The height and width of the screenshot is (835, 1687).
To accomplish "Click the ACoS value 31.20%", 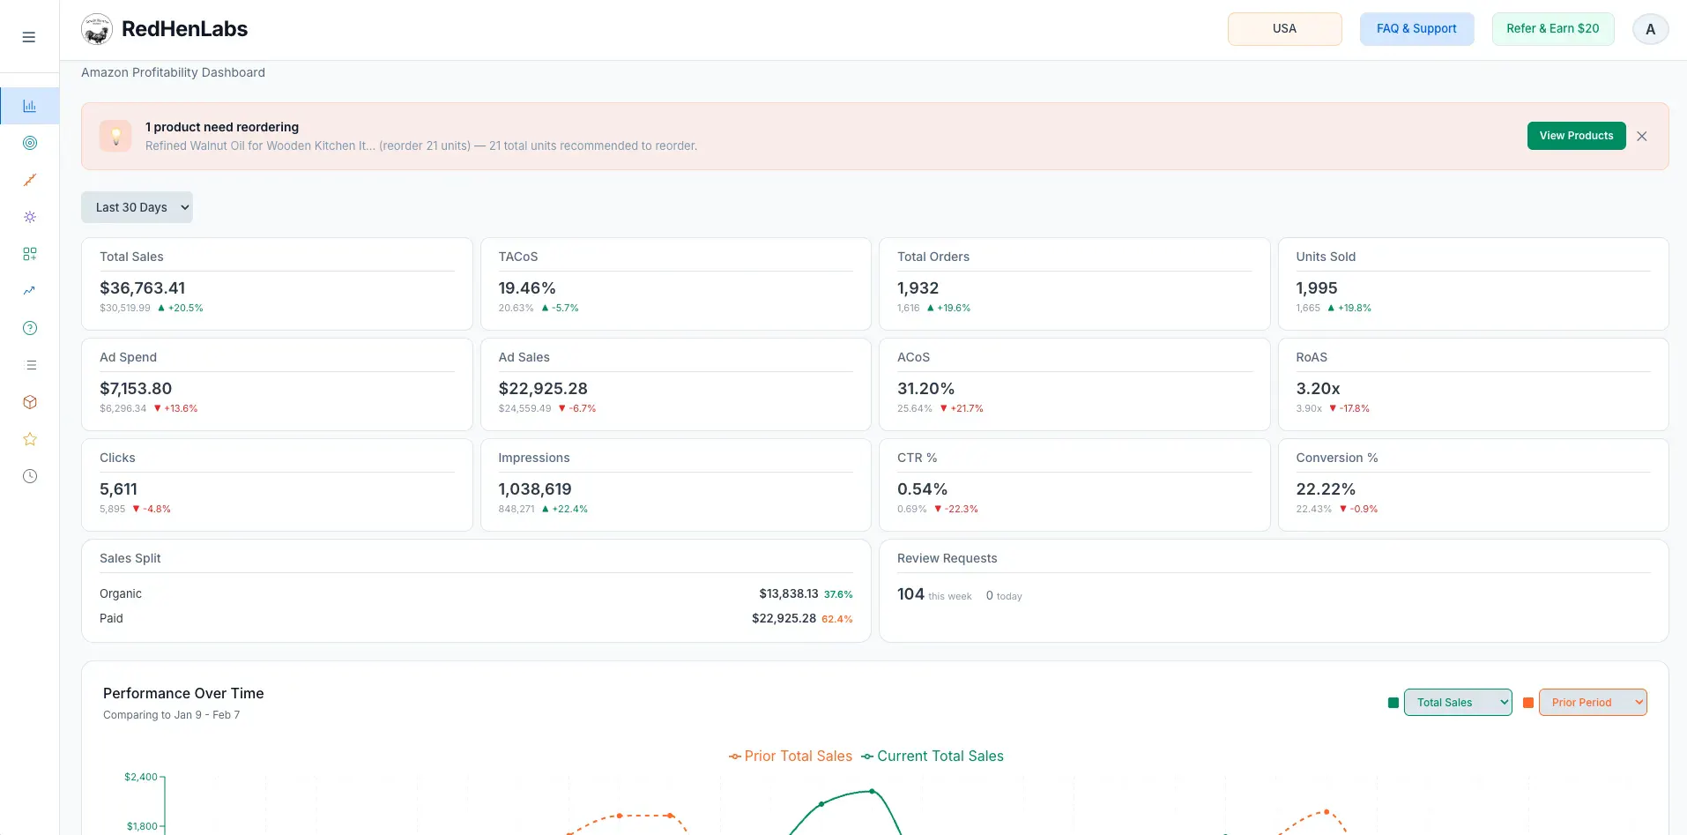I will pos(926,389).
